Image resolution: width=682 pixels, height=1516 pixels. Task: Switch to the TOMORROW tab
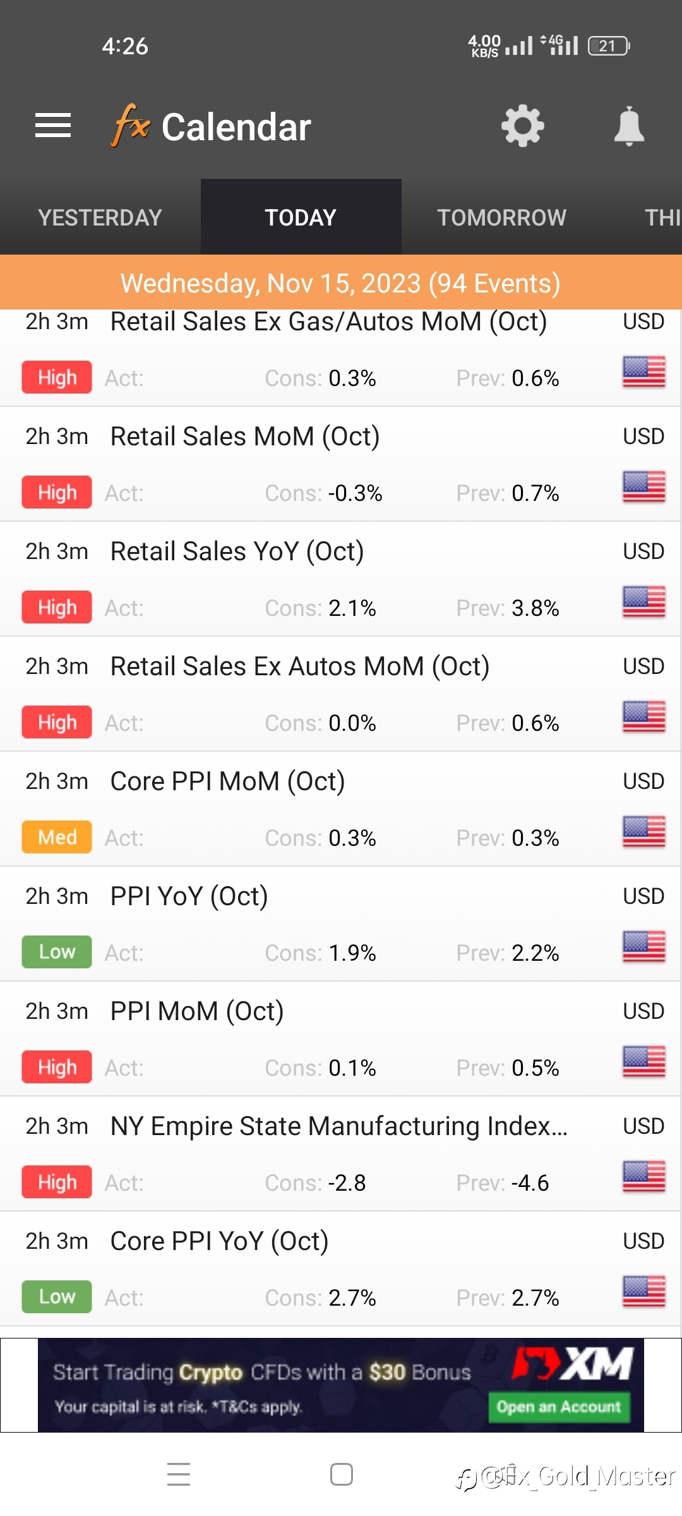501,217
